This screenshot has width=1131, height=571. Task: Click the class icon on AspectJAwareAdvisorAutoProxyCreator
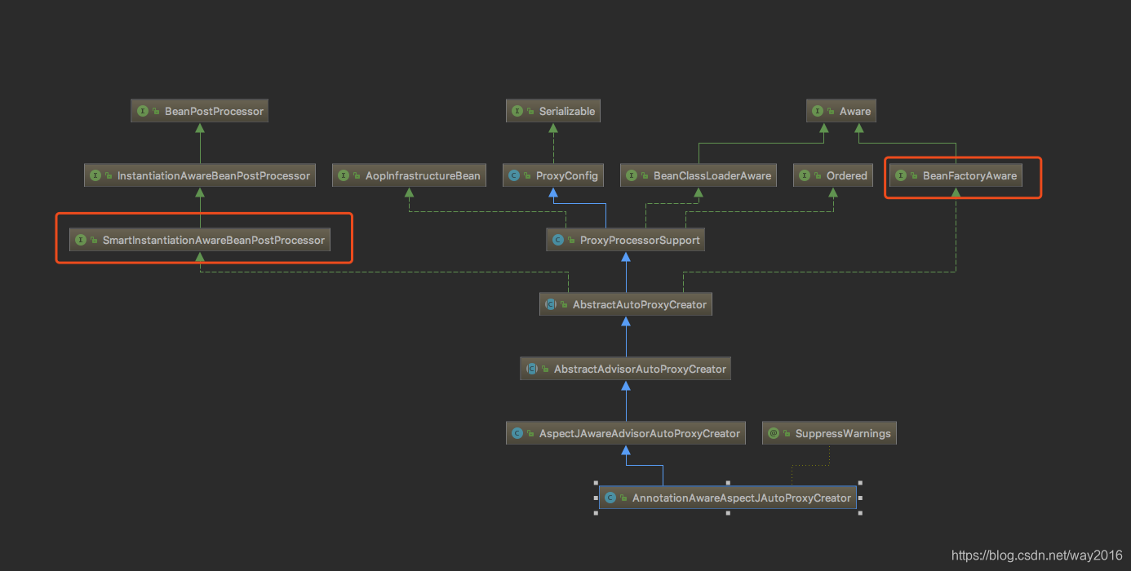[x=517, y=433]
